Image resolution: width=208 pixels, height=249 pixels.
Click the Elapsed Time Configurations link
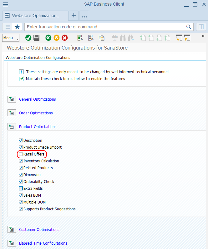[x=43, y=243]
